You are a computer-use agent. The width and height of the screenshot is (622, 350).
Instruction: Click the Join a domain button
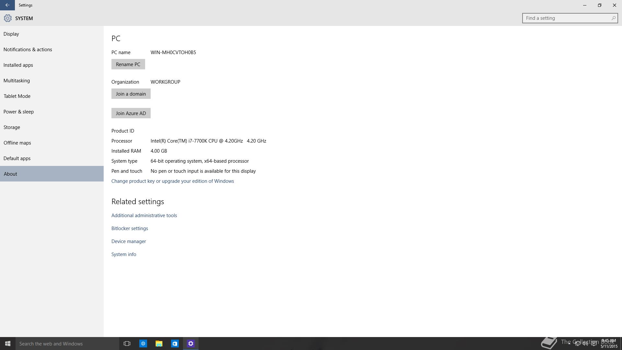(x=131, y=94)
